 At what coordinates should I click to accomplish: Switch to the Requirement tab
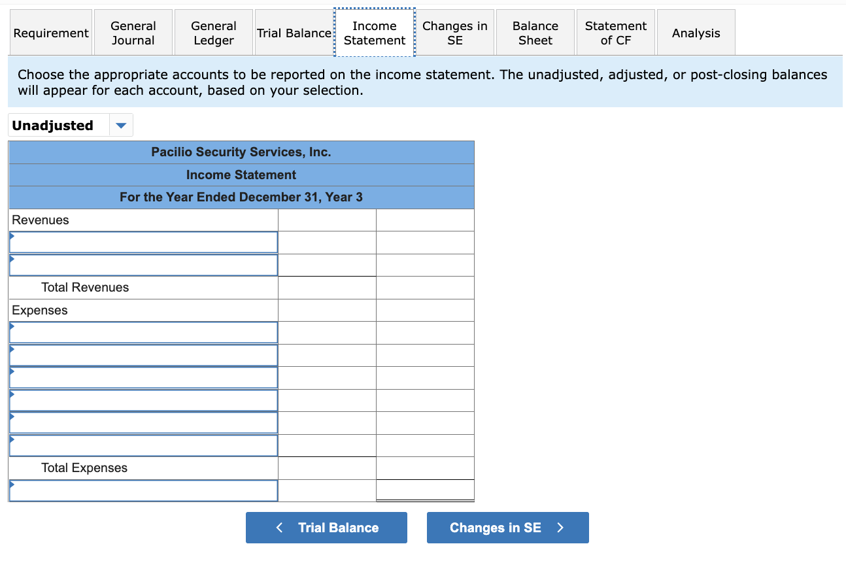(x=50, y=31)
